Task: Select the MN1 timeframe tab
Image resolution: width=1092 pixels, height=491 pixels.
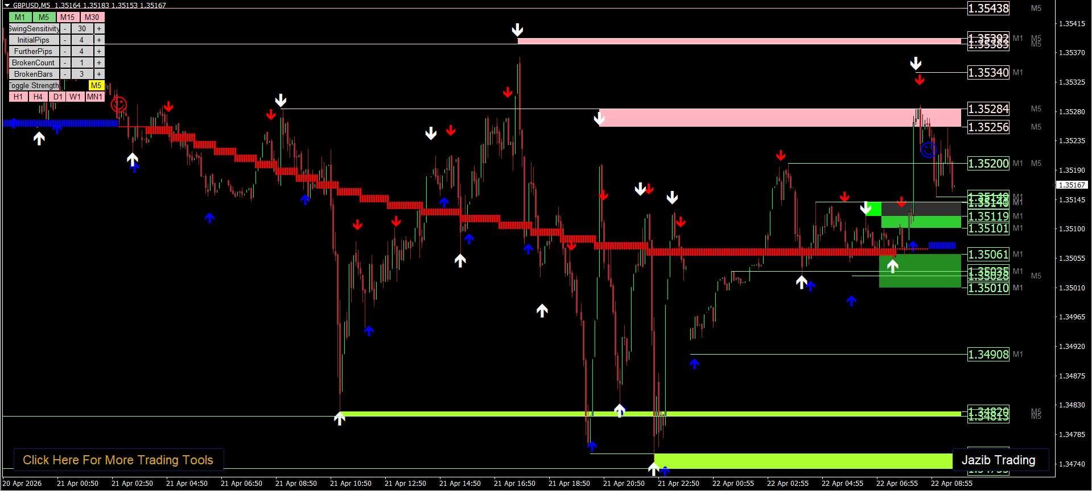Action: tap(95, 97)
